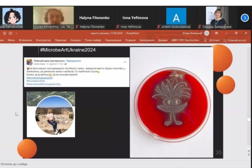Click the red petri dish image

tap(172, 104)
